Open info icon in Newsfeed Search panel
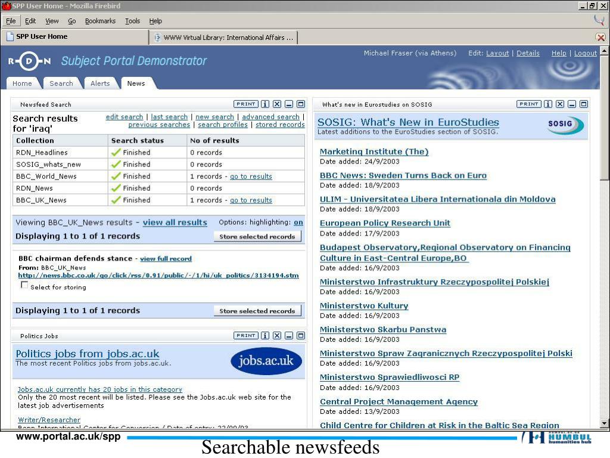The height and width of the screenshot is (458, 610). 265,104
